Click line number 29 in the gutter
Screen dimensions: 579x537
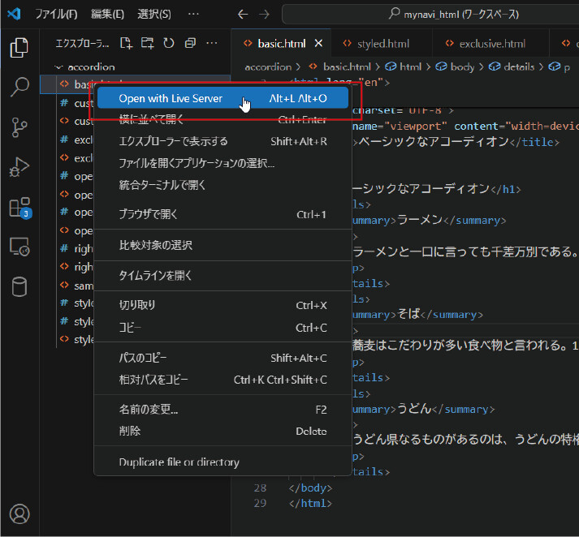260,503
